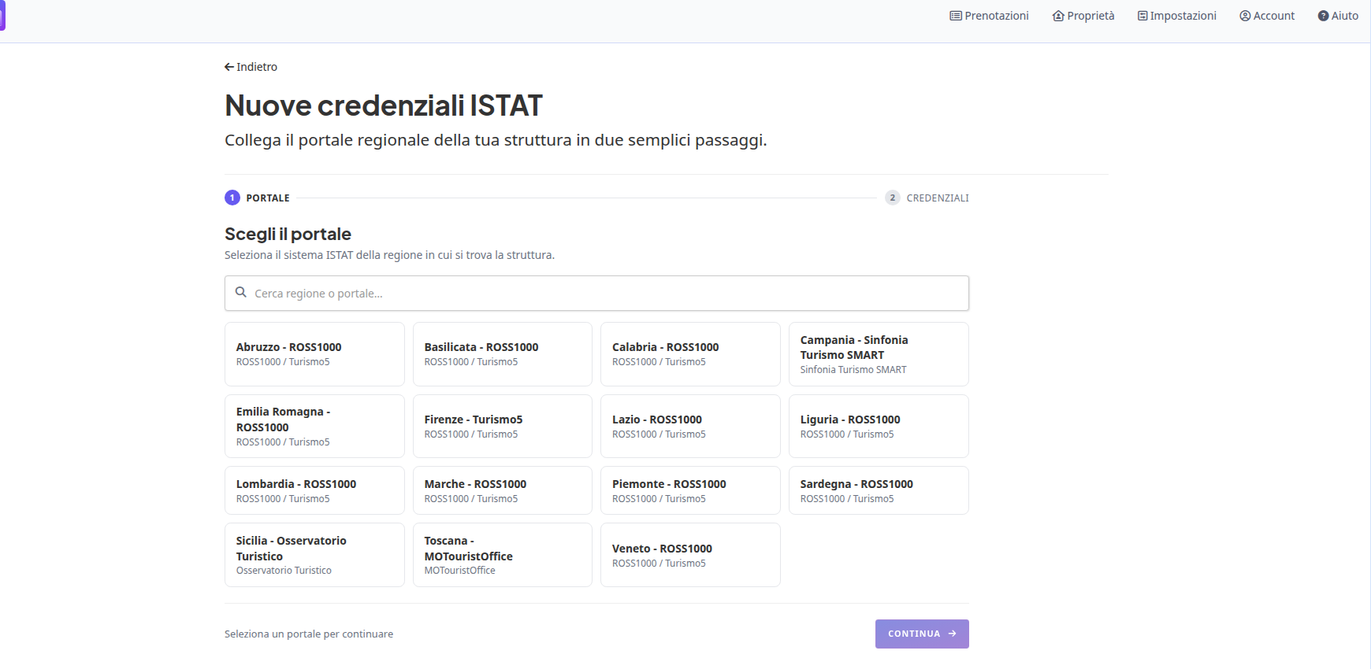
Task: Click the Portale step 1 indicator
Action: 257,198
